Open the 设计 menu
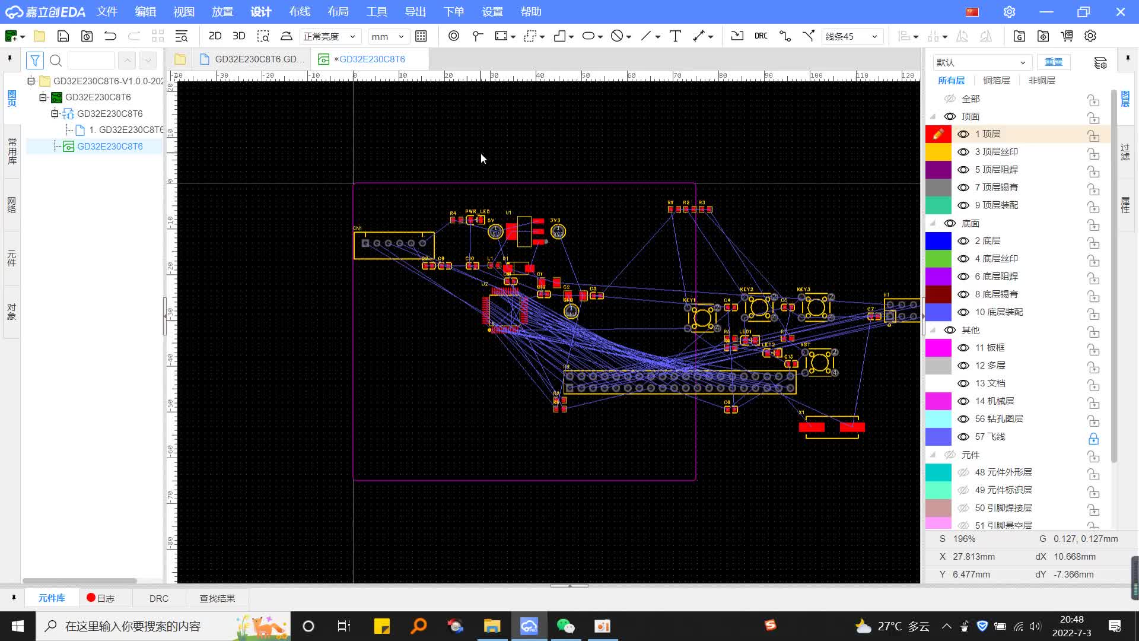Viewport: 1139px width, 641px height. point(261,12)
